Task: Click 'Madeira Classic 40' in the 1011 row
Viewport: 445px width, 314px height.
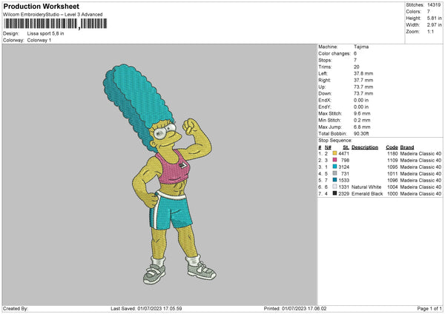Action: (421, 173)
